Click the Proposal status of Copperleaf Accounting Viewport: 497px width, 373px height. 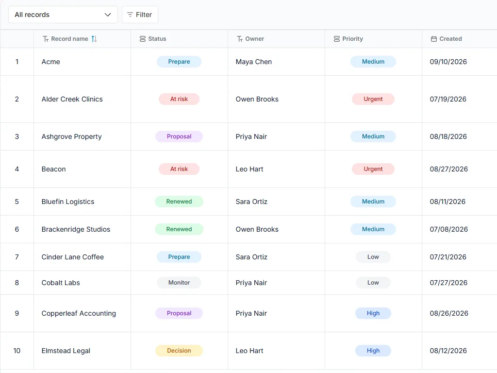point(179,313)
